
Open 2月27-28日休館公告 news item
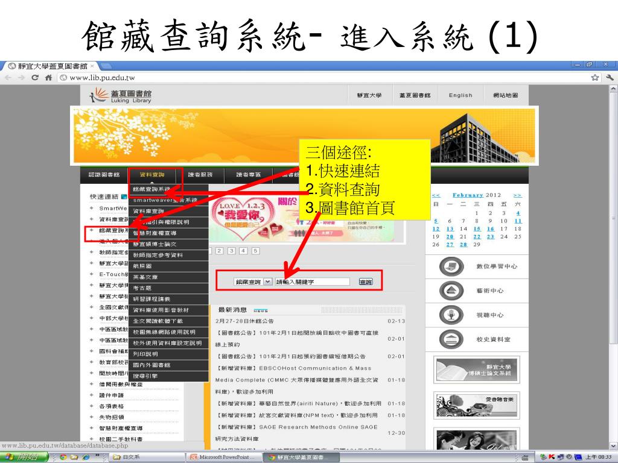click(244, 321)
